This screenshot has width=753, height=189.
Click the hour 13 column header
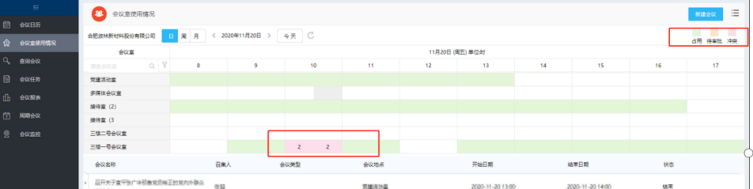tap(486, 66)
